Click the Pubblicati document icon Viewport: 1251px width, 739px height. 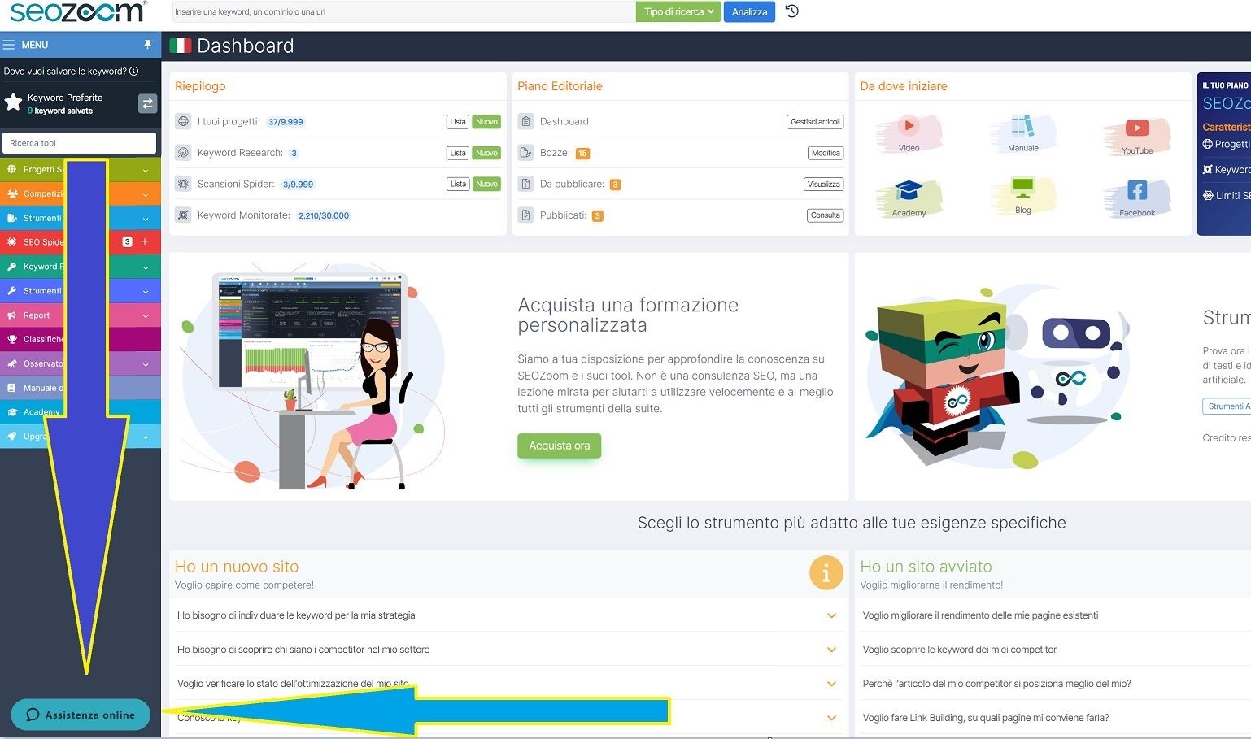[x=525, y=215]
